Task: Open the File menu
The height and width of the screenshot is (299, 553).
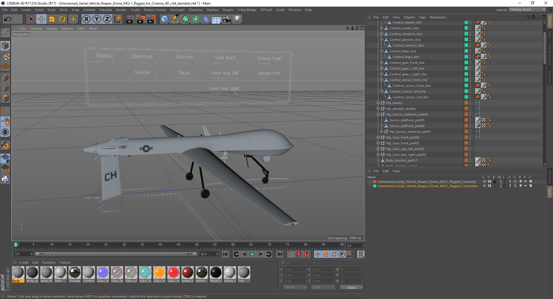Action: (x=5, y=10)
